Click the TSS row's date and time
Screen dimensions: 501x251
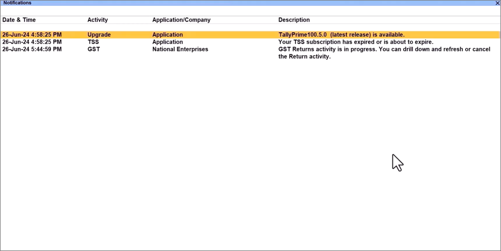tap(32, 42)
